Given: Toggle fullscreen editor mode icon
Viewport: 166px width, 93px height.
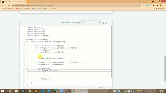Looking at the screenshot, I should tap(106, 22).
